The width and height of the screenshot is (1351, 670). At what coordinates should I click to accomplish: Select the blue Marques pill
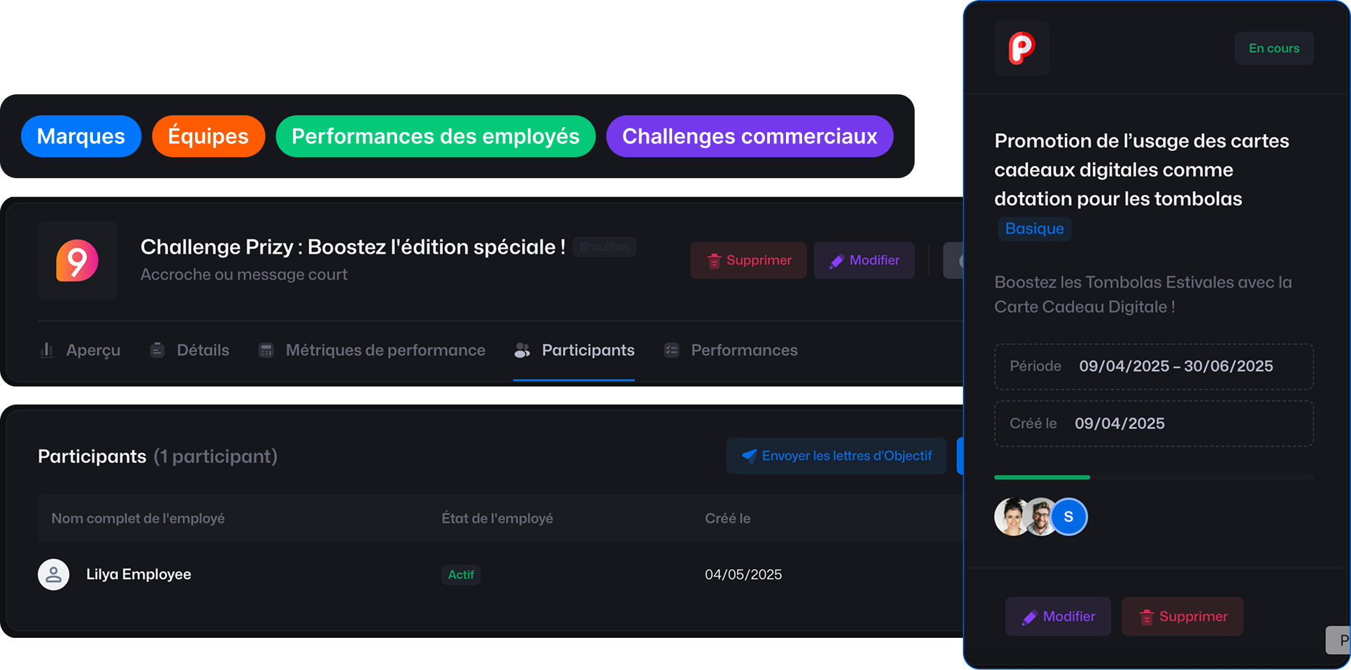pos(81,136)
